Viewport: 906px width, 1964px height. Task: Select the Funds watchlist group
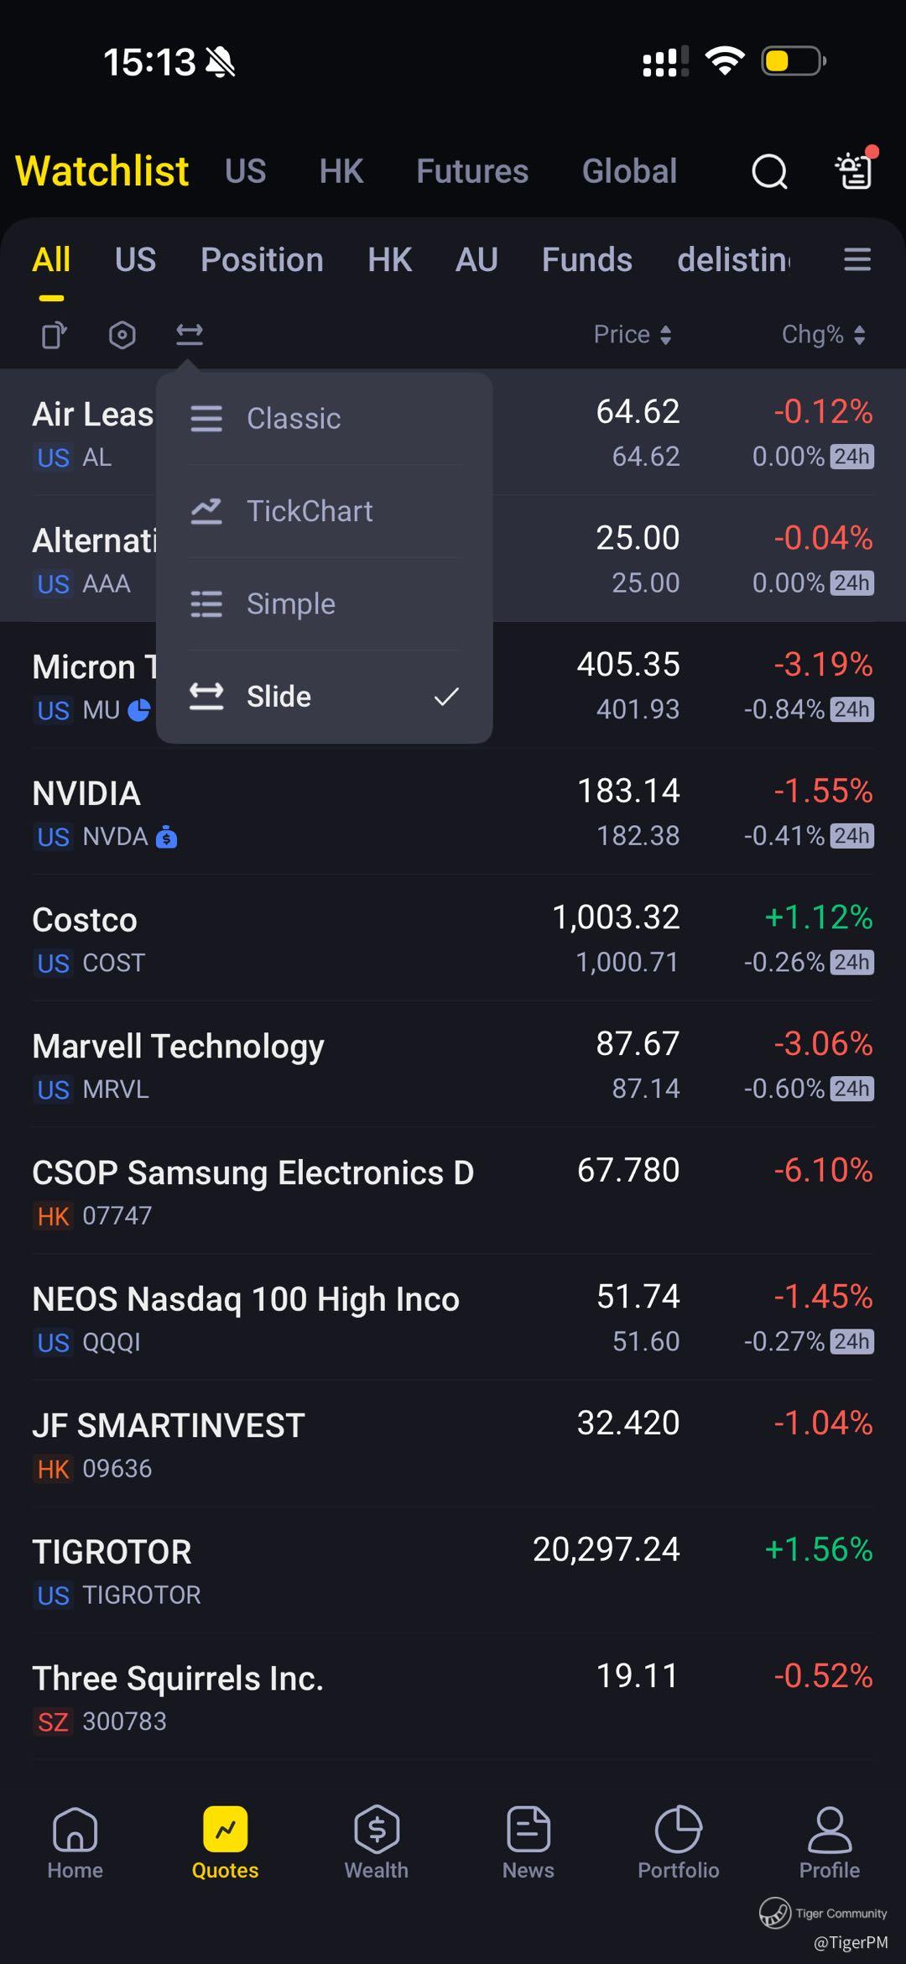click(586, 260)
